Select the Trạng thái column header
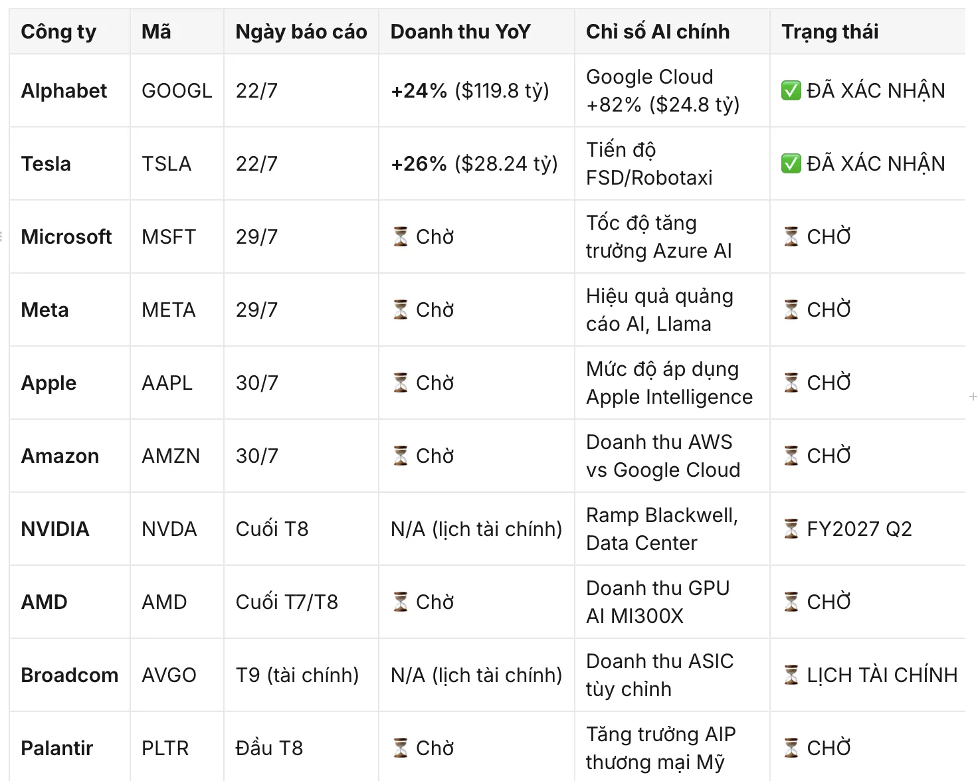This screenshot has width=978, height=781. pyautogui.click(x=868, y=31)
